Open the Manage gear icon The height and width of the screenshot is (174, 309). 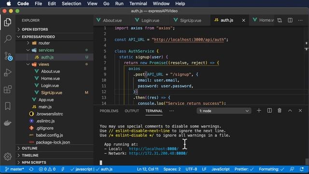pyautogui.click(x=8, y=157)
